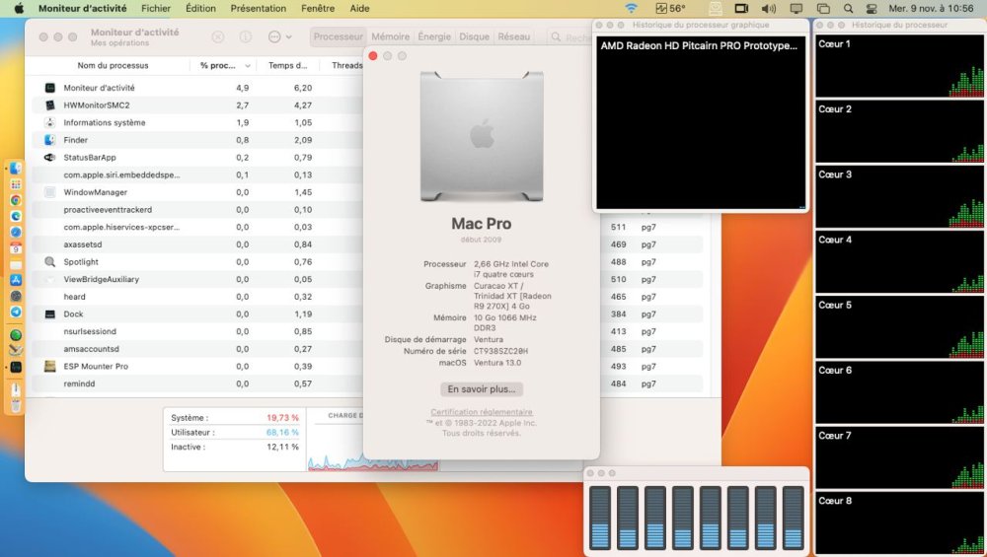Select the heard process row

(x=195, y=296)
